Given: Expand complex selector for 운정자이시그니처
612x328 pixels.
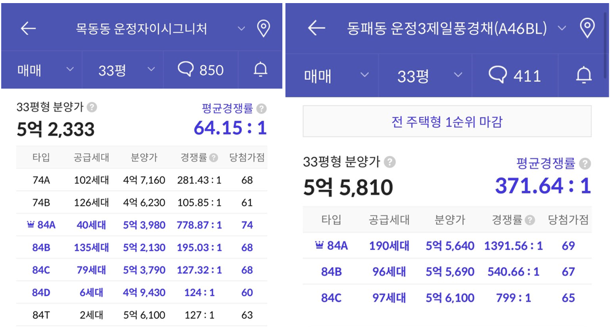Looking at the screenshot, I should click(242, 28).
